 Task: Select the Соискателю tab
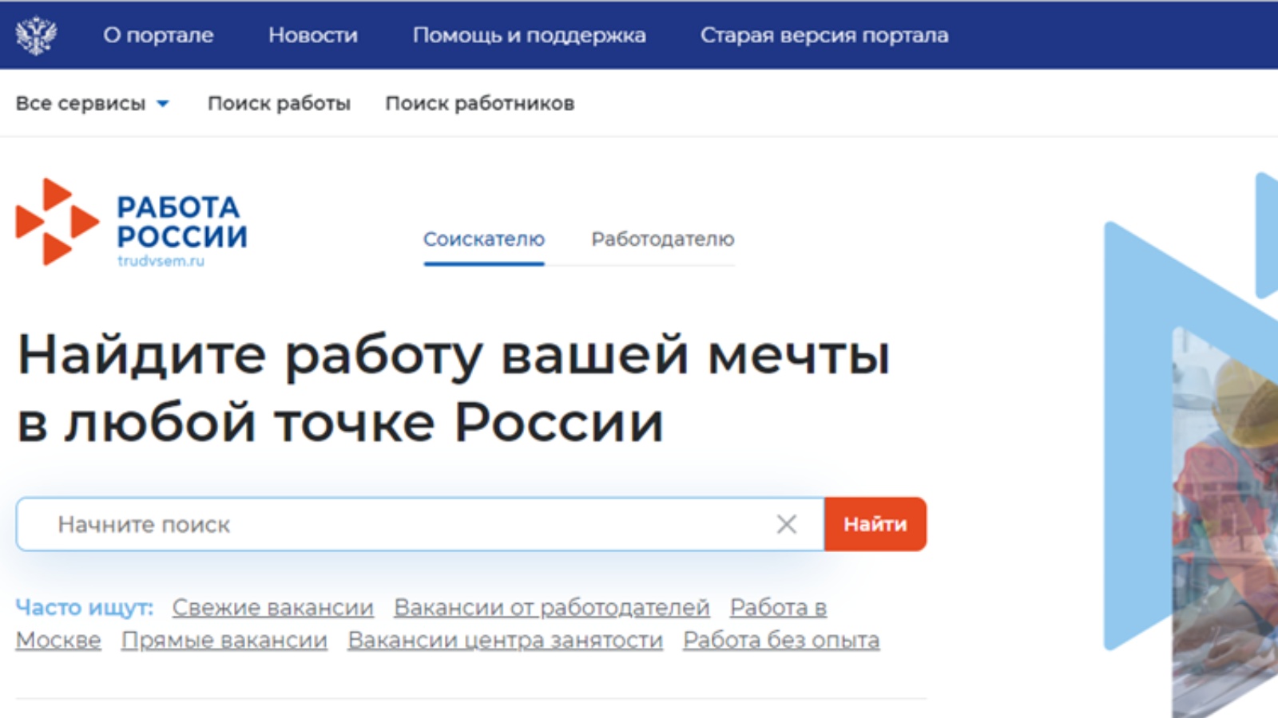tap(484, 239)
